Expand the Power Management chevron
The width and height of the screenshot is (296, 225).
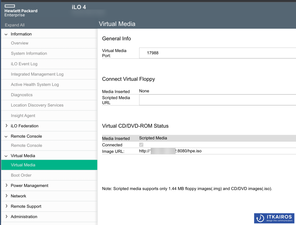6,185
